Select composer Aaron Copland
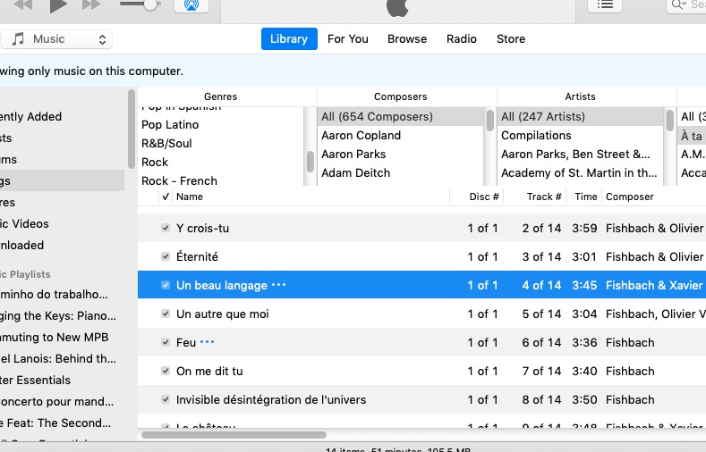This screenshot has width=706, height=452. (x=361, y=135)
